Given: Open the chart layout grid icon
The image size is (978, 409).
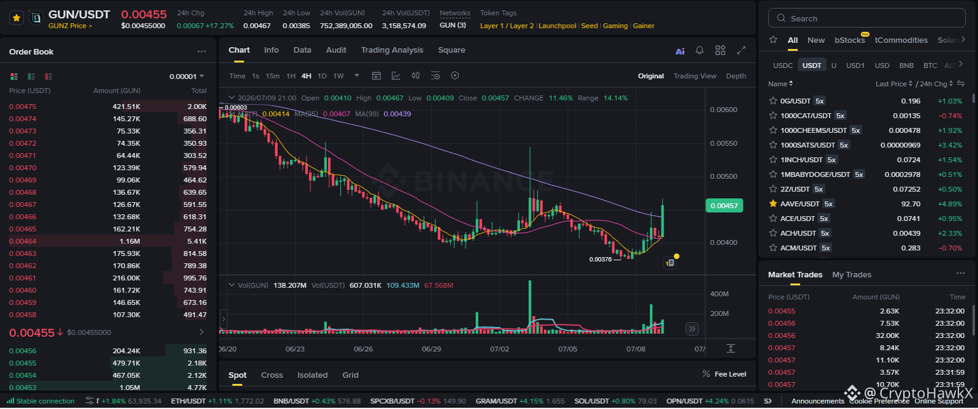Looking at the screenshot, I should [720, 50].
